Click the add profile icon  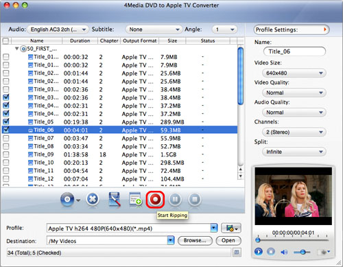tap(135, 200)
